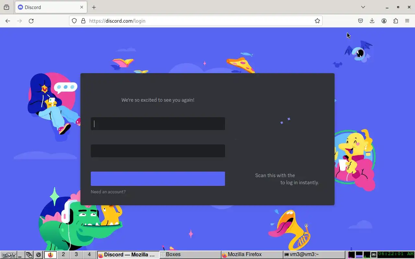Click the blue log in button

click(x=158, y=179)
